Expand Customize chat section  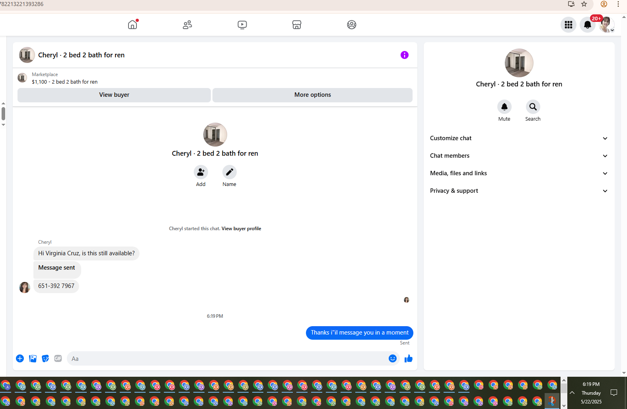coord(519,138)
